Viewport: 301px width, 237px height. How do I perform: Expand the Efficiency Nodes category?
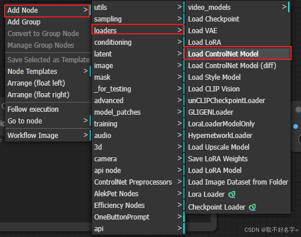(x=139, y=206)
